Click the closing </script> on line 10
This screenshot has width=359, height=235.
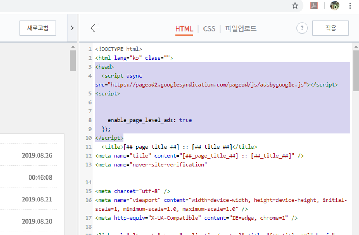tap(109, 138)
